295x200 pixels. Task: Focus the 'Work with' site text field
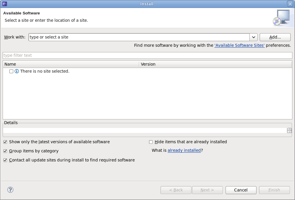click(x=139, y=37)
